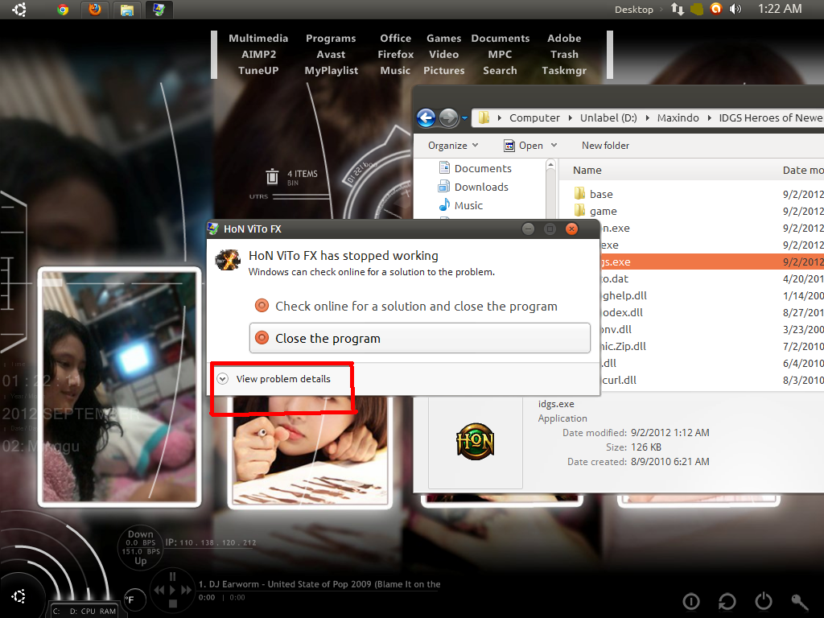Click Computer in the address breadcrumb
This screenshot has width=824, height=618.
534,117
